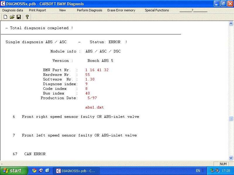The image size is (234, 175).
Task: Click the Open file folder icon
Action: click(12, 17)
